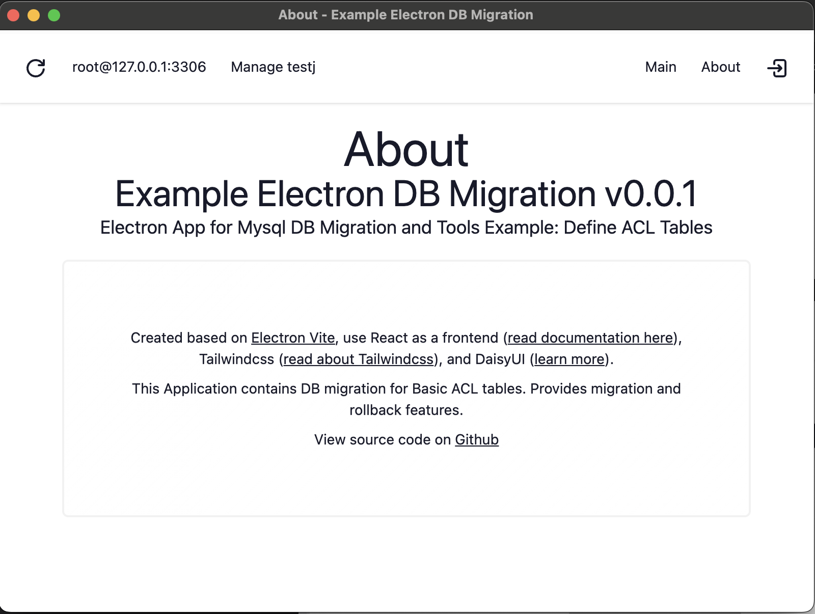
Task: Go to the Main page
Action: pos(661,67)
